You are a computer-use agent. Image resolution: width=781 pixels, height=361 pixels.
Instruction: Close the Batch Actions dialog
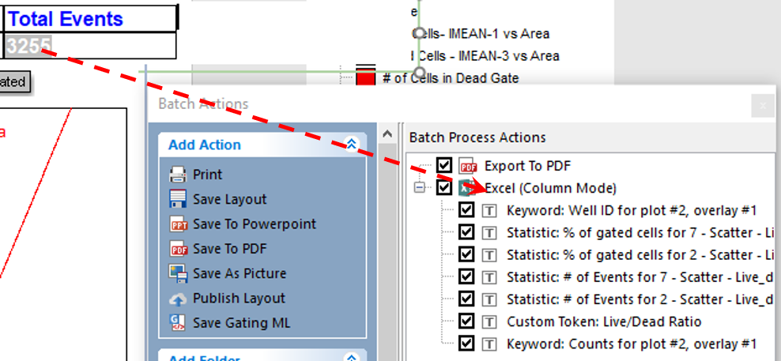coord(762,106)
